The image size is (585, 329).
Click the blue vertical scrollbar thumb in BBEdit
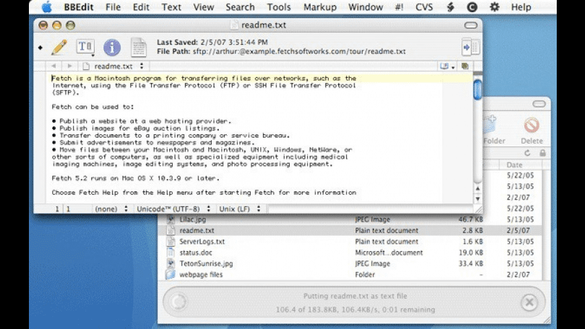[477, 89]
